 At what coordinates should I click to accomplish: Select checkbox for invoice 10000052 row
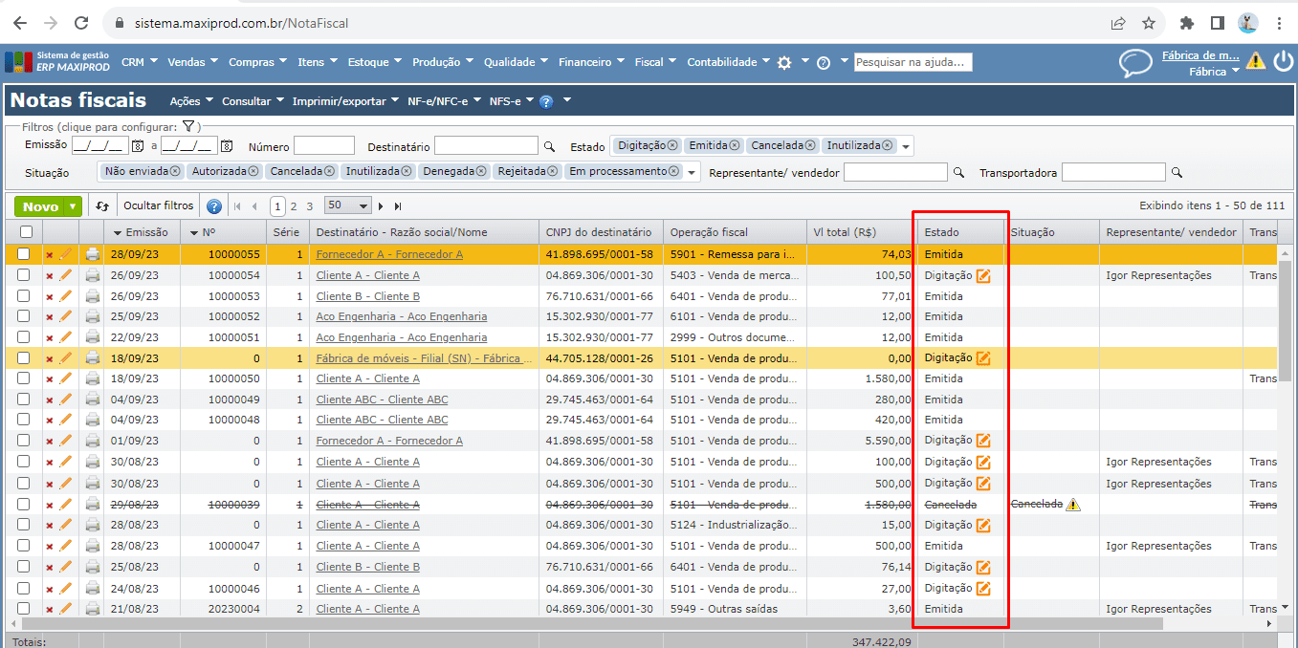(x=24, y=316)
